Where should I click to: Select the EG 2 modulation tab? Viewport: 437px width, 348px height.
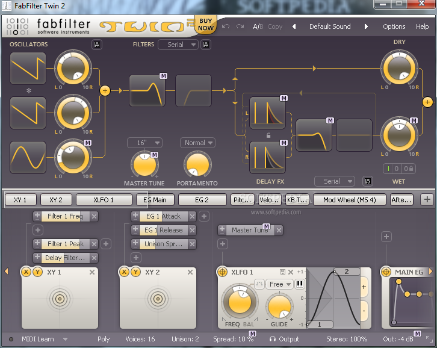point(202,200)
